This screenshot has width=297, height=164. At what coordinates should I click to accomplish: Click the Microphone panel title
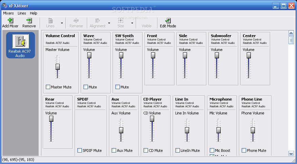pos(221,99)
